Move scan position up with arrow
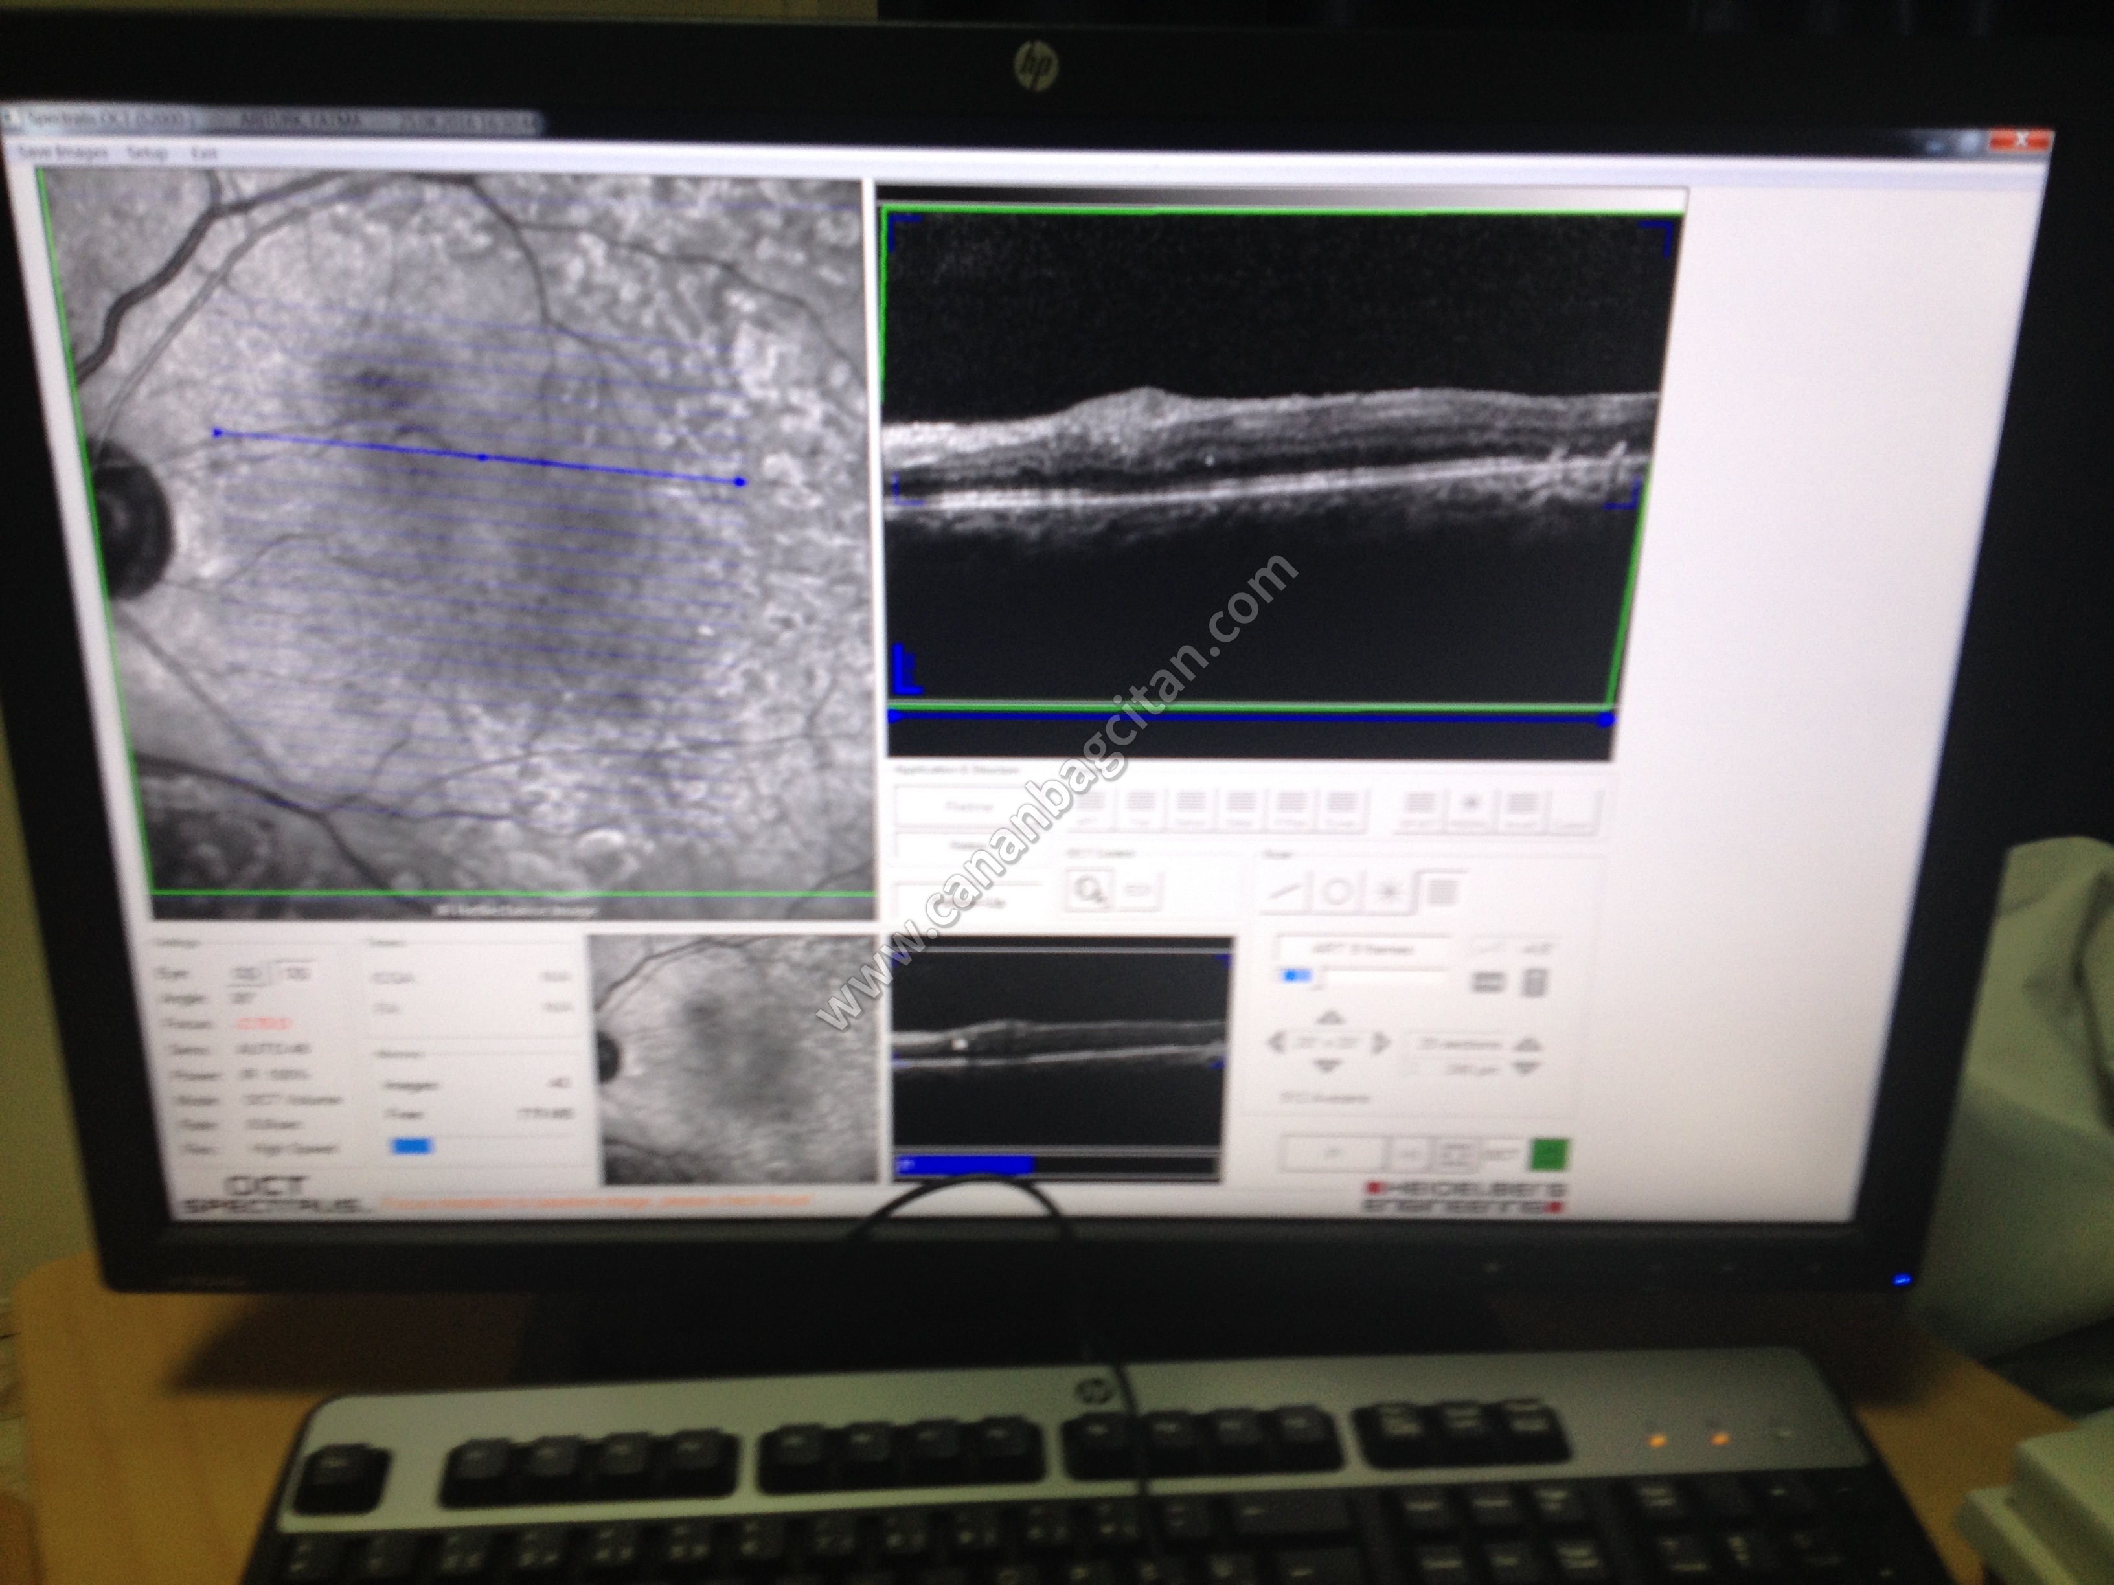Viewport: 2114px width, 1585px height. [x=1332, y=1017]
